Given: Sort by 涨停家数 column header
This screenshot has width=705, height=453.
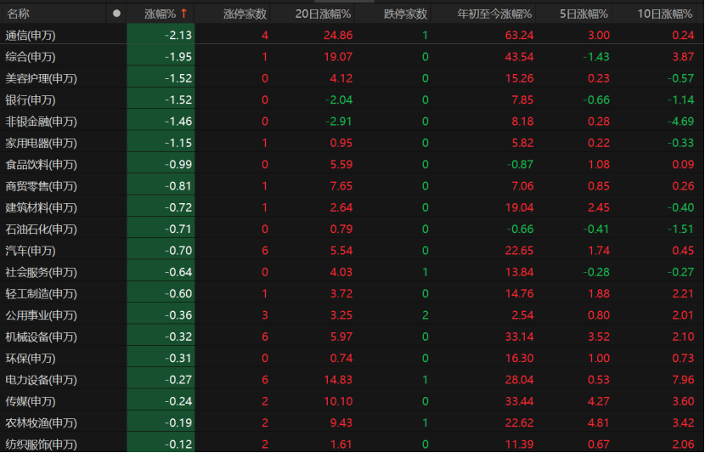Looking at the screenshot, I should [245, 14].
